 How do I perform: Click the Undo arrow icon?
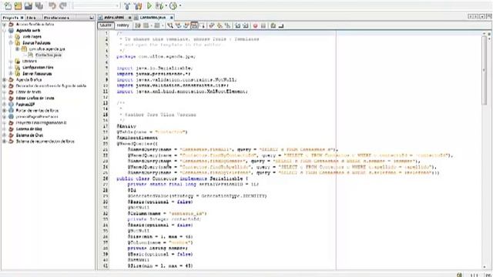point(52,5)
